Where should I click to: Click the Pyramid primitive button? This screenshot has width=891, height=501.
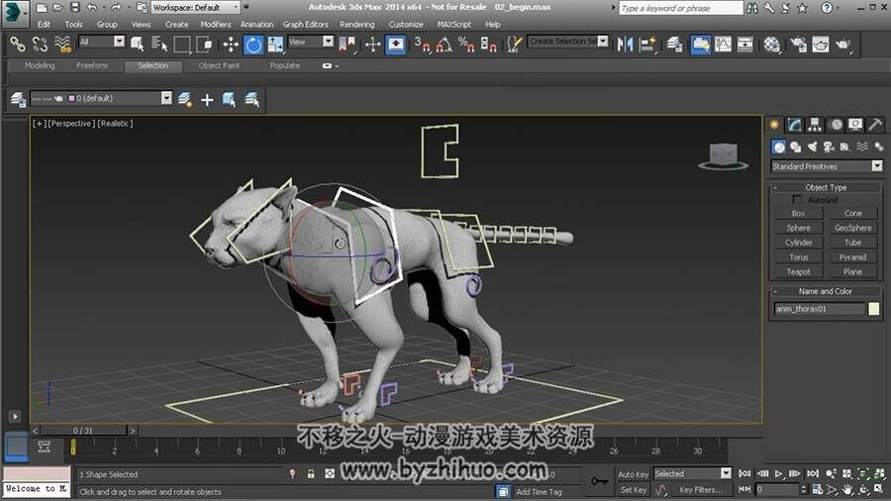852,257
